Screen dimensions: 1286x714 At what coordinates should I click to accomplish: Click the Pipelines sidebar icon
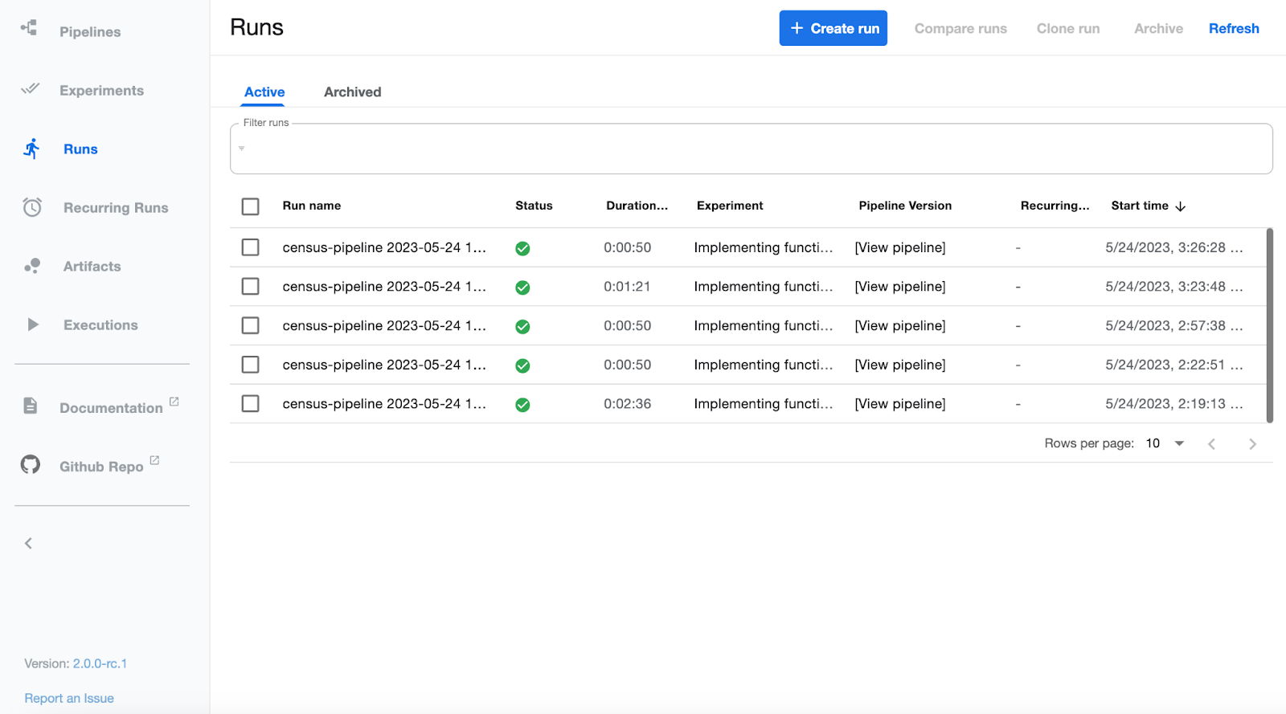tap(30, 29)
